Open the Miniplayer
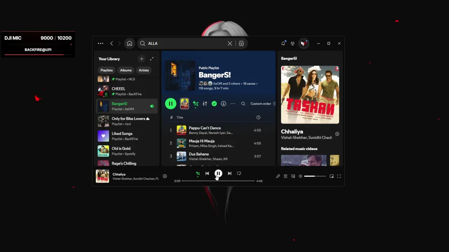This screenshot has height=252, width=449. point(331,176)
